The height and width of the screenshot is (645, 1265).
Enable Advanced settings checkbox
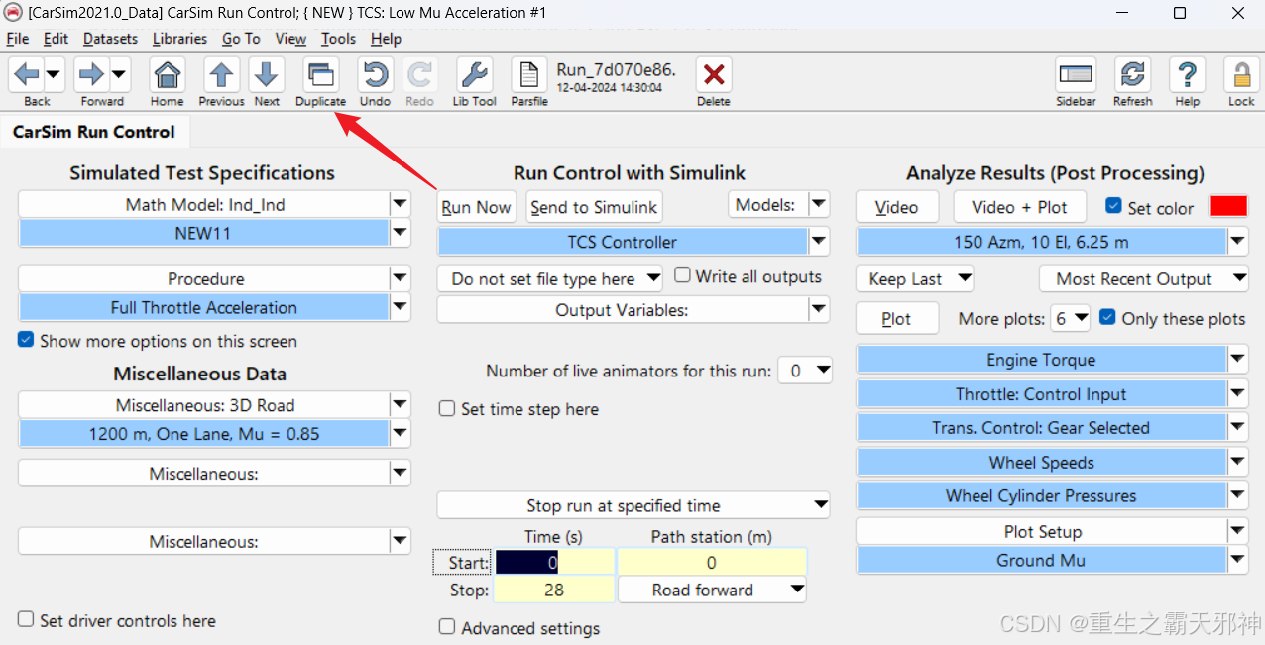click(x=447, y=627)
